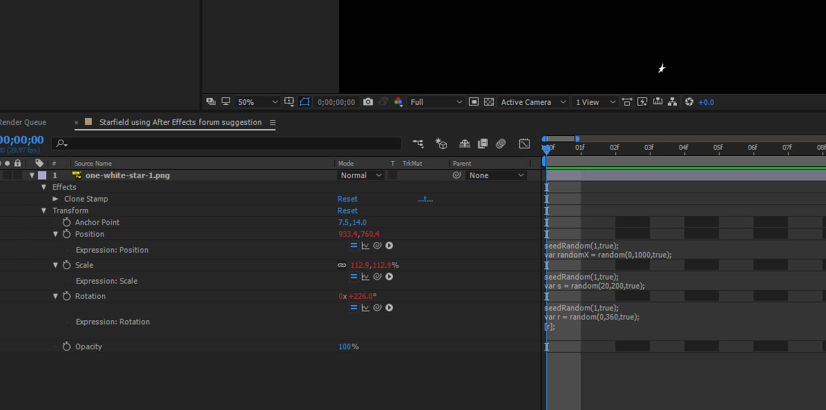Open Composition Mini-Flowchart icon
The image size is (826, 410).
[x=419, y=143]
